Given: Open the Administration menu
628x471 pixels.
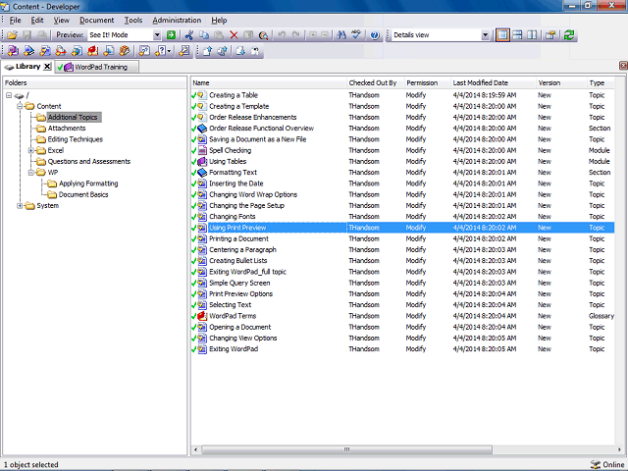Looking at the screenshot, I should point(177,20).
